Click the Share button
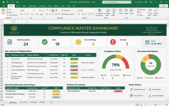Image resolution: width=169 pixels, height=106 pixels. click(163, 6)
